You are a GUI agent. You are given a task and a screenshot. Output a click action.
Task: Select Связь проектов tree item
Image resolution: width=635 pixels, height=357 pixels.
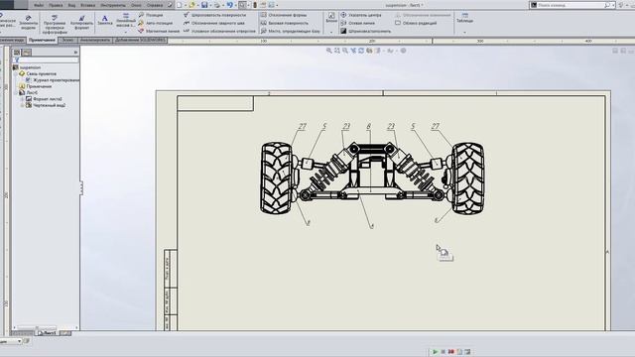(x=38, y=73)
